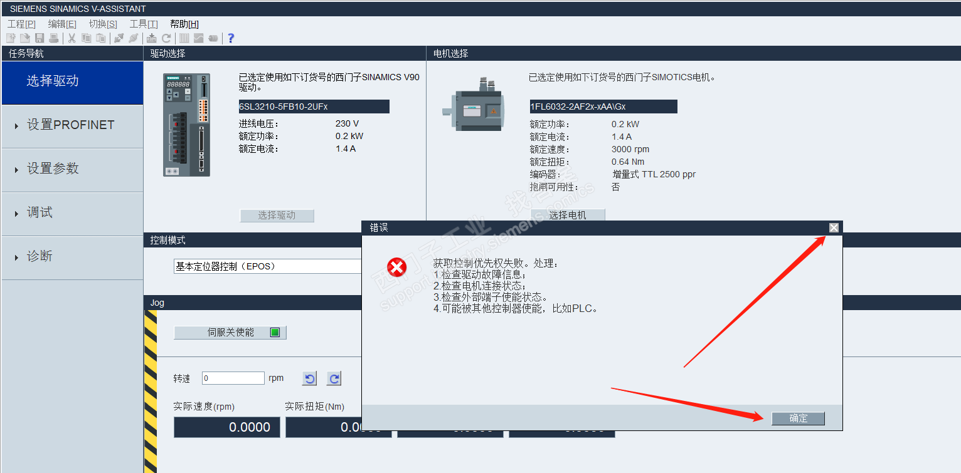This screenshot has width=961, height=473.
Task: Click the 1.检查驱动故障信息 line in the dialog
Action: pos(480,275)
